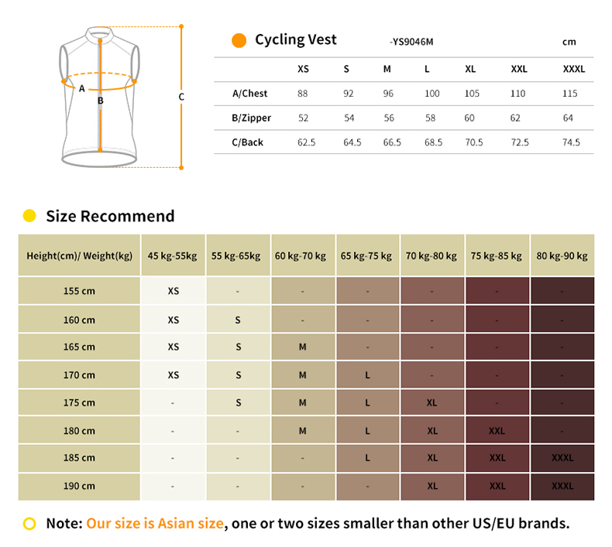
Task: Select the 45 kg-55kg weight column header
Action: pyautogui.click(x=173, y=256)
